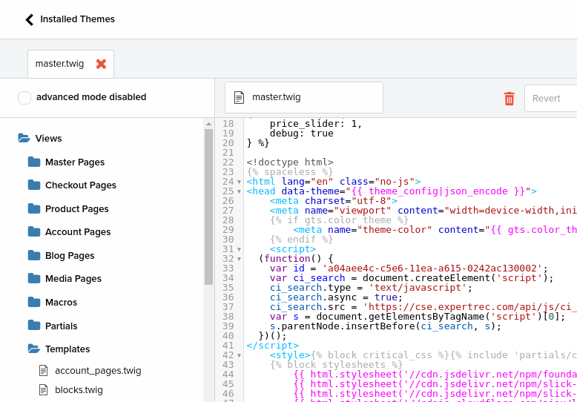Fold code at line 25
This screenshot has height=402, width=577.
point(240,191)
